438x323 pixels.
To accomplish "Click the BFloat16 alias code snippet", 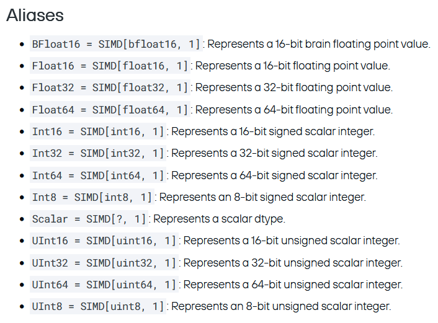I will 117,44.
